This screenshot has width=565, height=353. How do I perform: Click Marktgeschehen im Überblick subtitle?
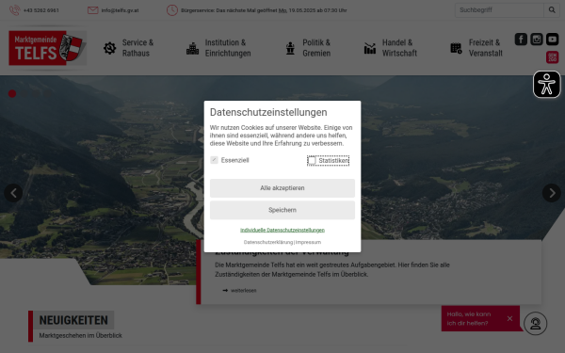click(x=80, y=335)
